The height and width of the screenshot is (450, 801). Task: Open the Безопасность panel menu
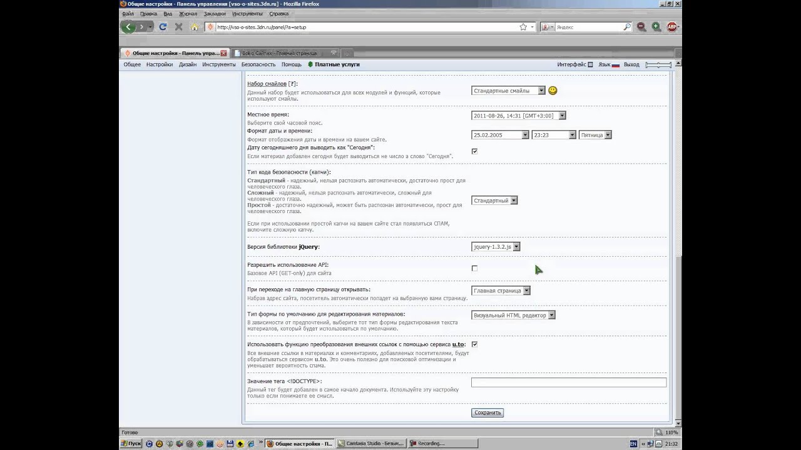tap(258, 64)
